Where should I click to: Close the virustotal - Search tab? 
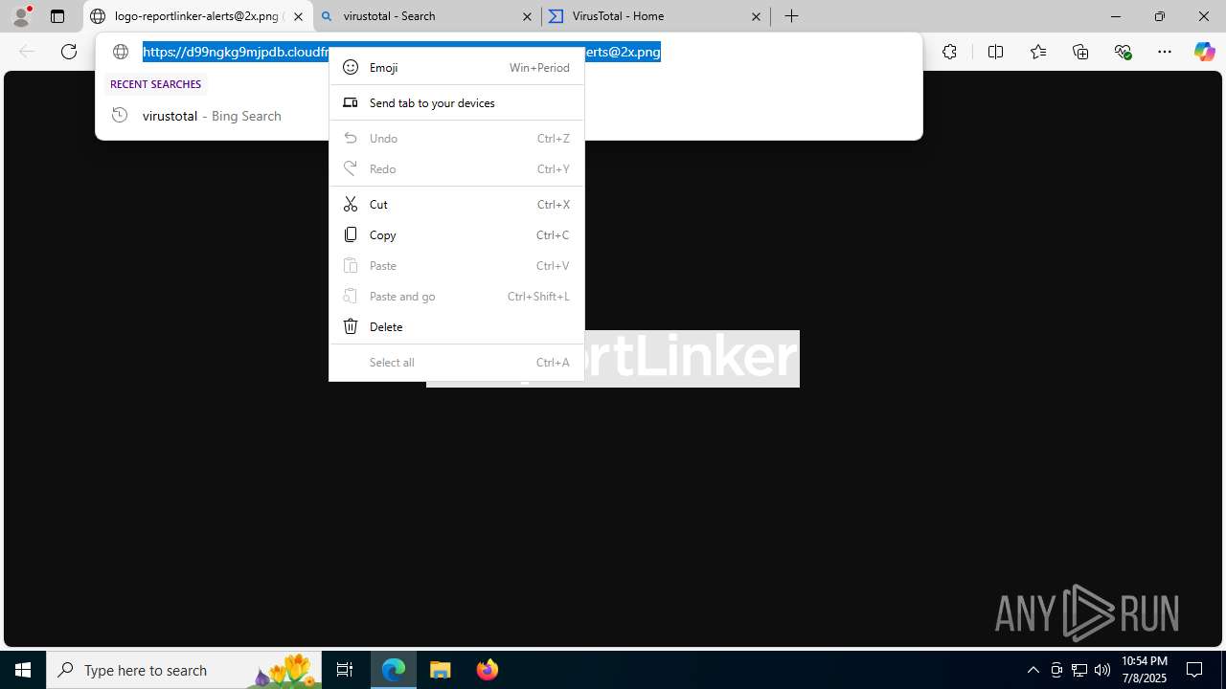point(527,16)
